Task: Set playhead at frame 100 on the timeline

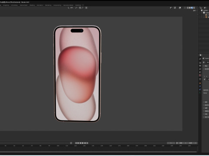Action: pyautogui.click(x=58, y=146)
